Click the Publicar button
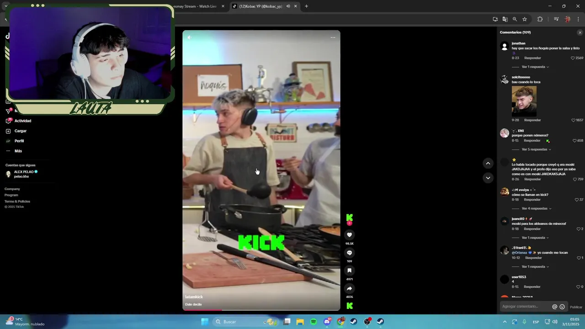This screenshot has width=585, height=329. tap(576, 307)
